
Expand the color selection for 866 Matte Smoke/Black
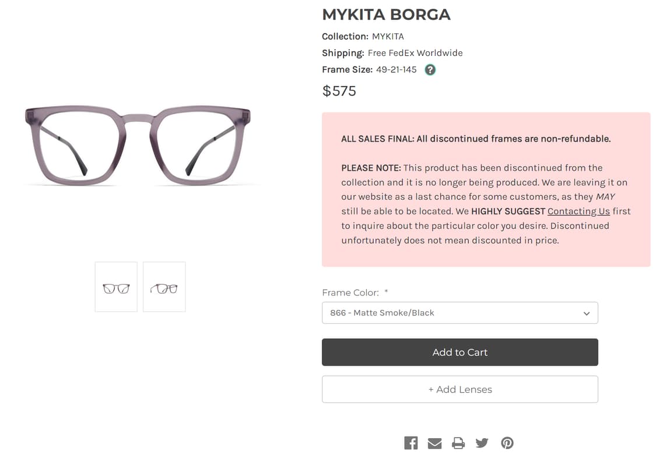(460, 313)
